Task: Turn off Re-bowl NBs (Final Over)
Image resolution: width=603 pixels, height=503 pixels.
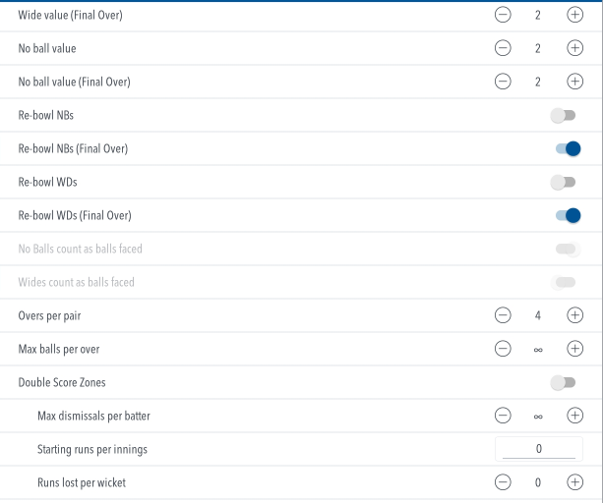Action: (568, 148)
